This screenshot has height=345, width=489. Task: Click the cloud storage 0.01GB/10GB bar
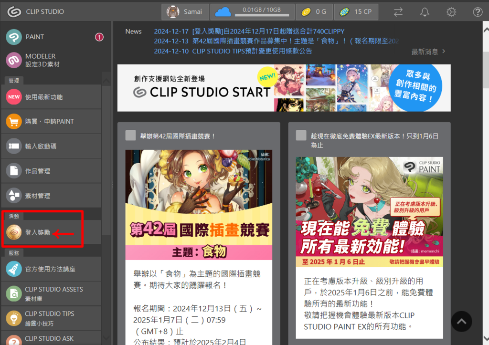click(x=262, y=15)
